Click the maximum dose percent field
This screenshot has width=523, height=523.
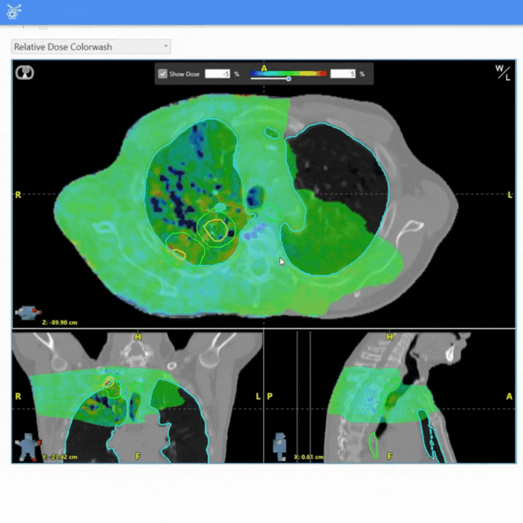(x=343, y=75)
